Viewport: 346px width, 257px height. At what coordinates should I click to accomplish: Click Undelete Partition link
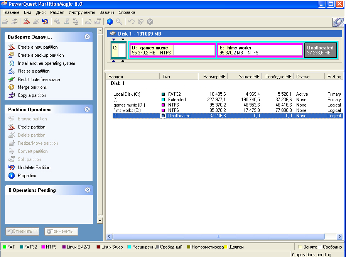(x=34, y=167)
